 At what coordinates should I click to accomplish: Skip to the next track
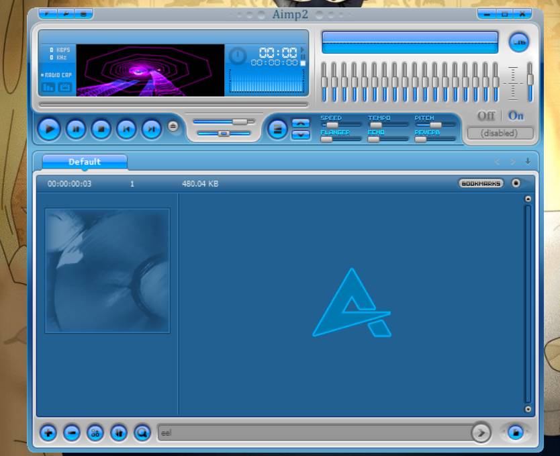coord(152,128)
